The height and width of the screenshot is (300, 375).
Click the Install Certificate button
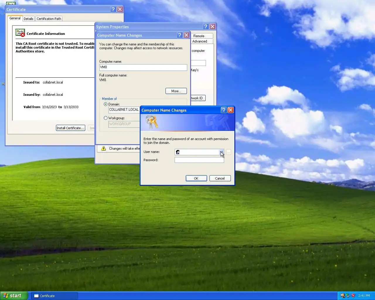pyautogui.click(x=71, y=128)
